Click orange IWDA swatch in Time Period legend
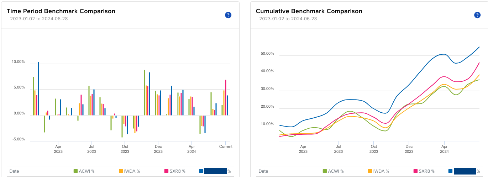The height and width of the screenshot is (177, 488). [x=121, y=171]
